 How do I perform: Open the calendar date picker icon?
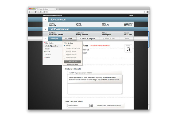92,106
